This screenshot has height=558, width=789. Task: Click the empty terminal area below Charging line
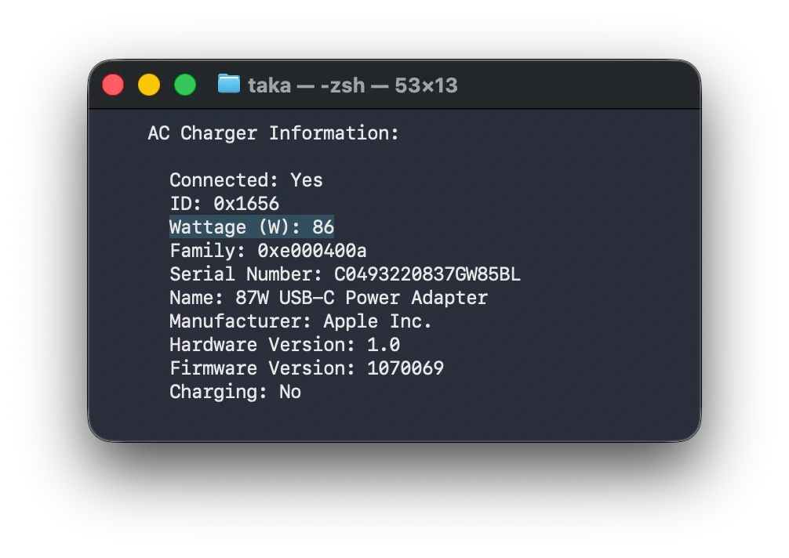click(394, 422)
